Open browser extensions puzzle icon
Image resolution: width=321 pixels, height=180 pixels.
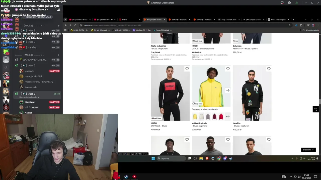pos(301,25)
